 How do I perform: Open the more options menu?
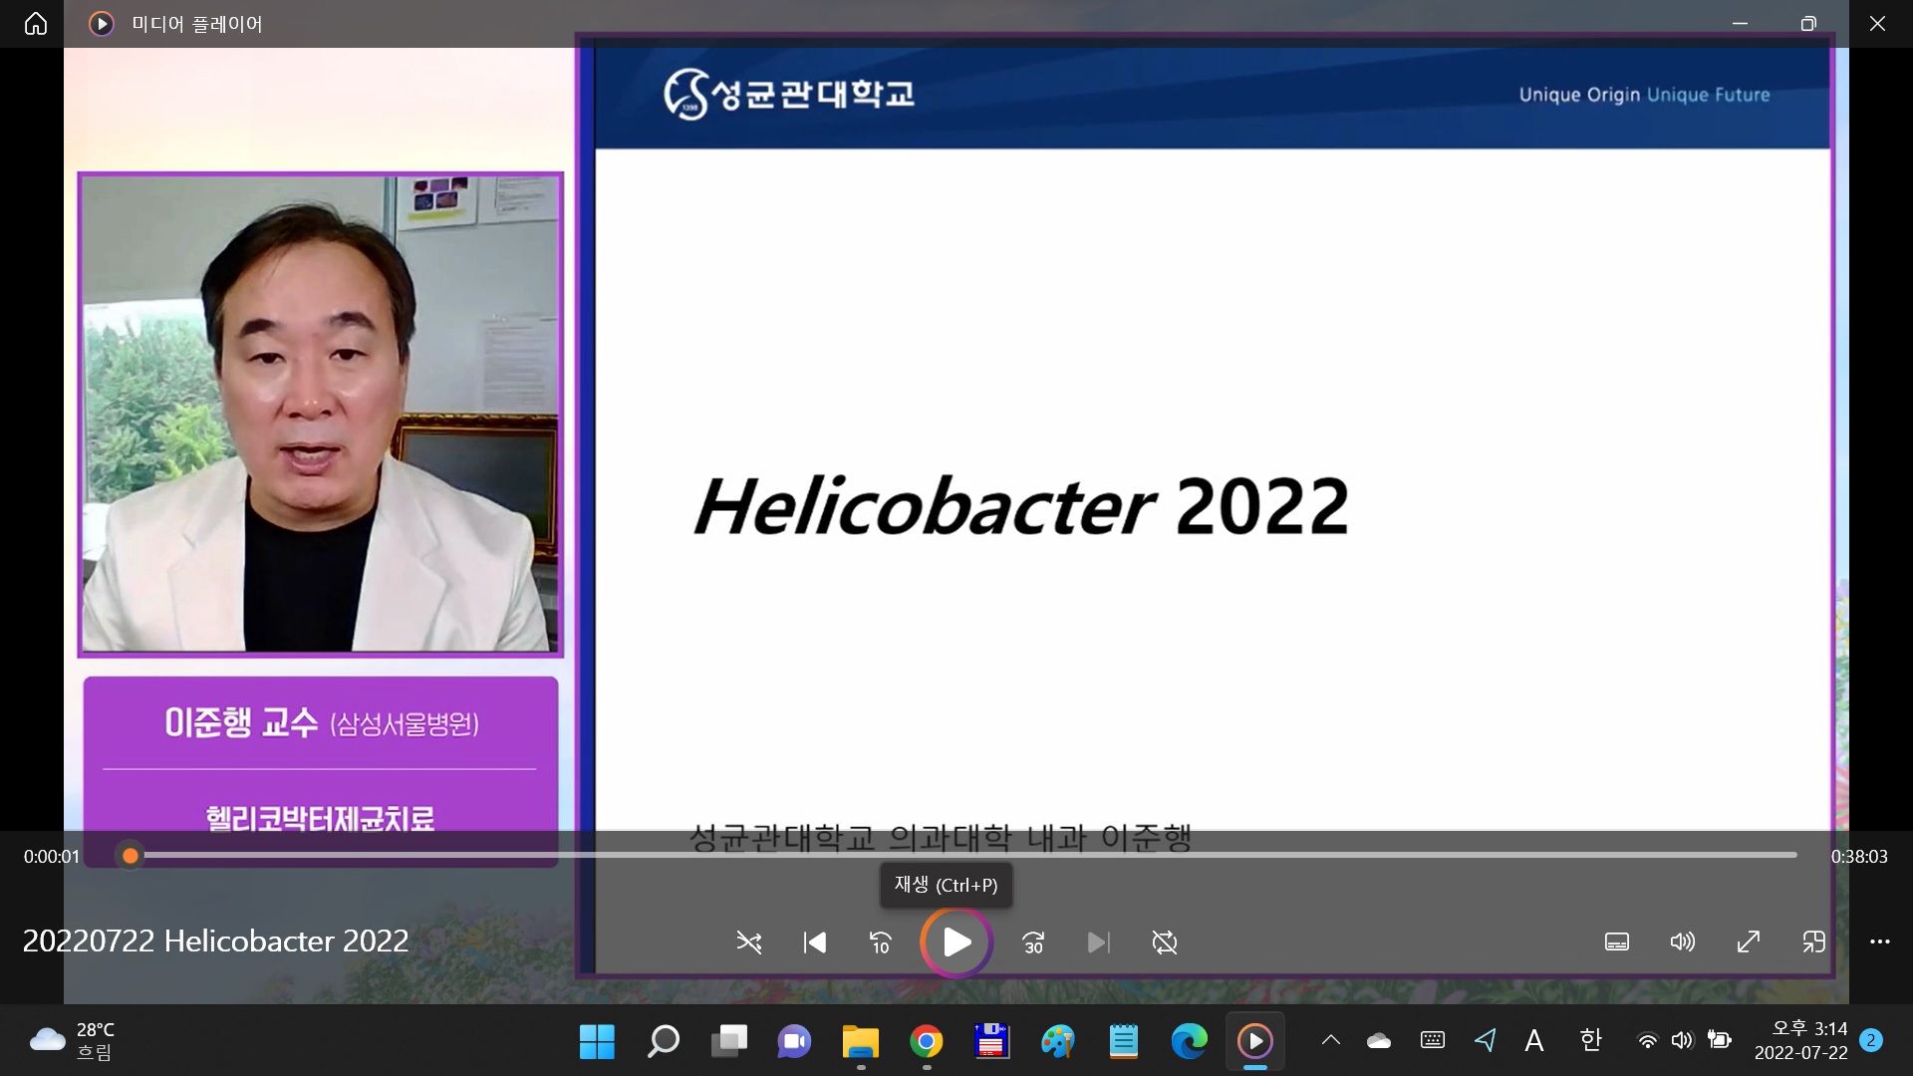[x=1880, y=941]
